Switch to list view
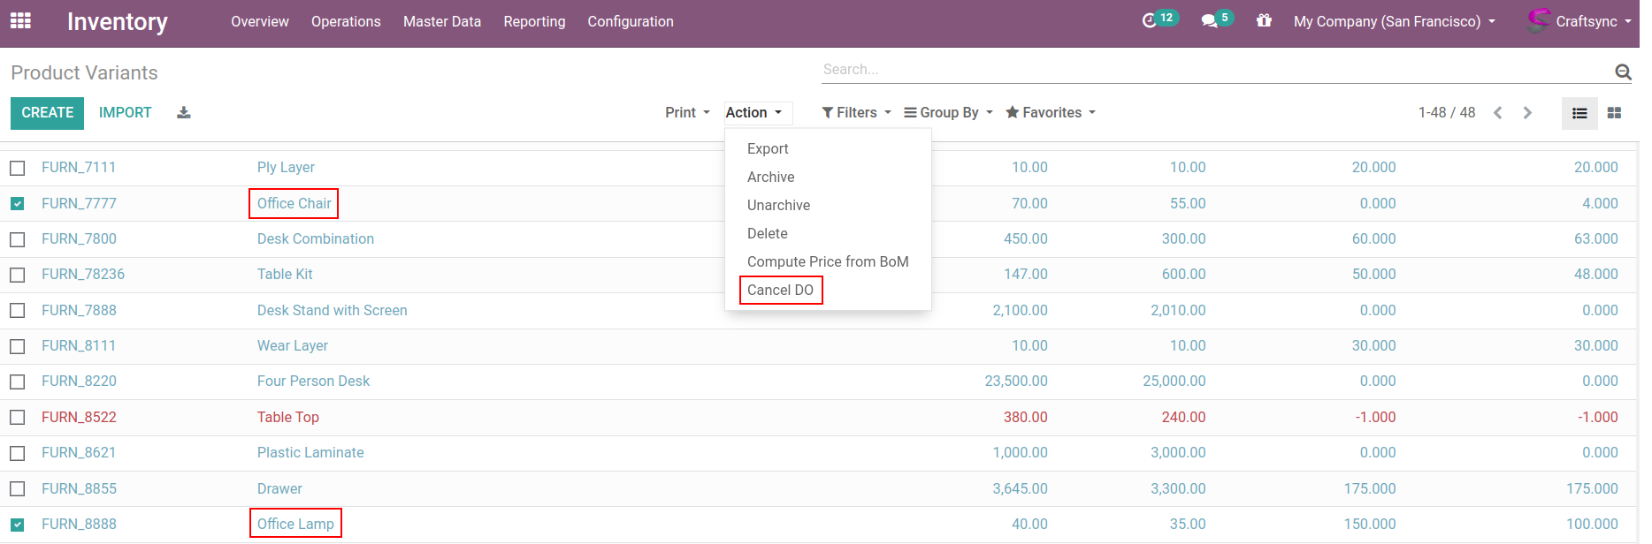Viewport: 1652px width, 544px height. [1579, 113]
